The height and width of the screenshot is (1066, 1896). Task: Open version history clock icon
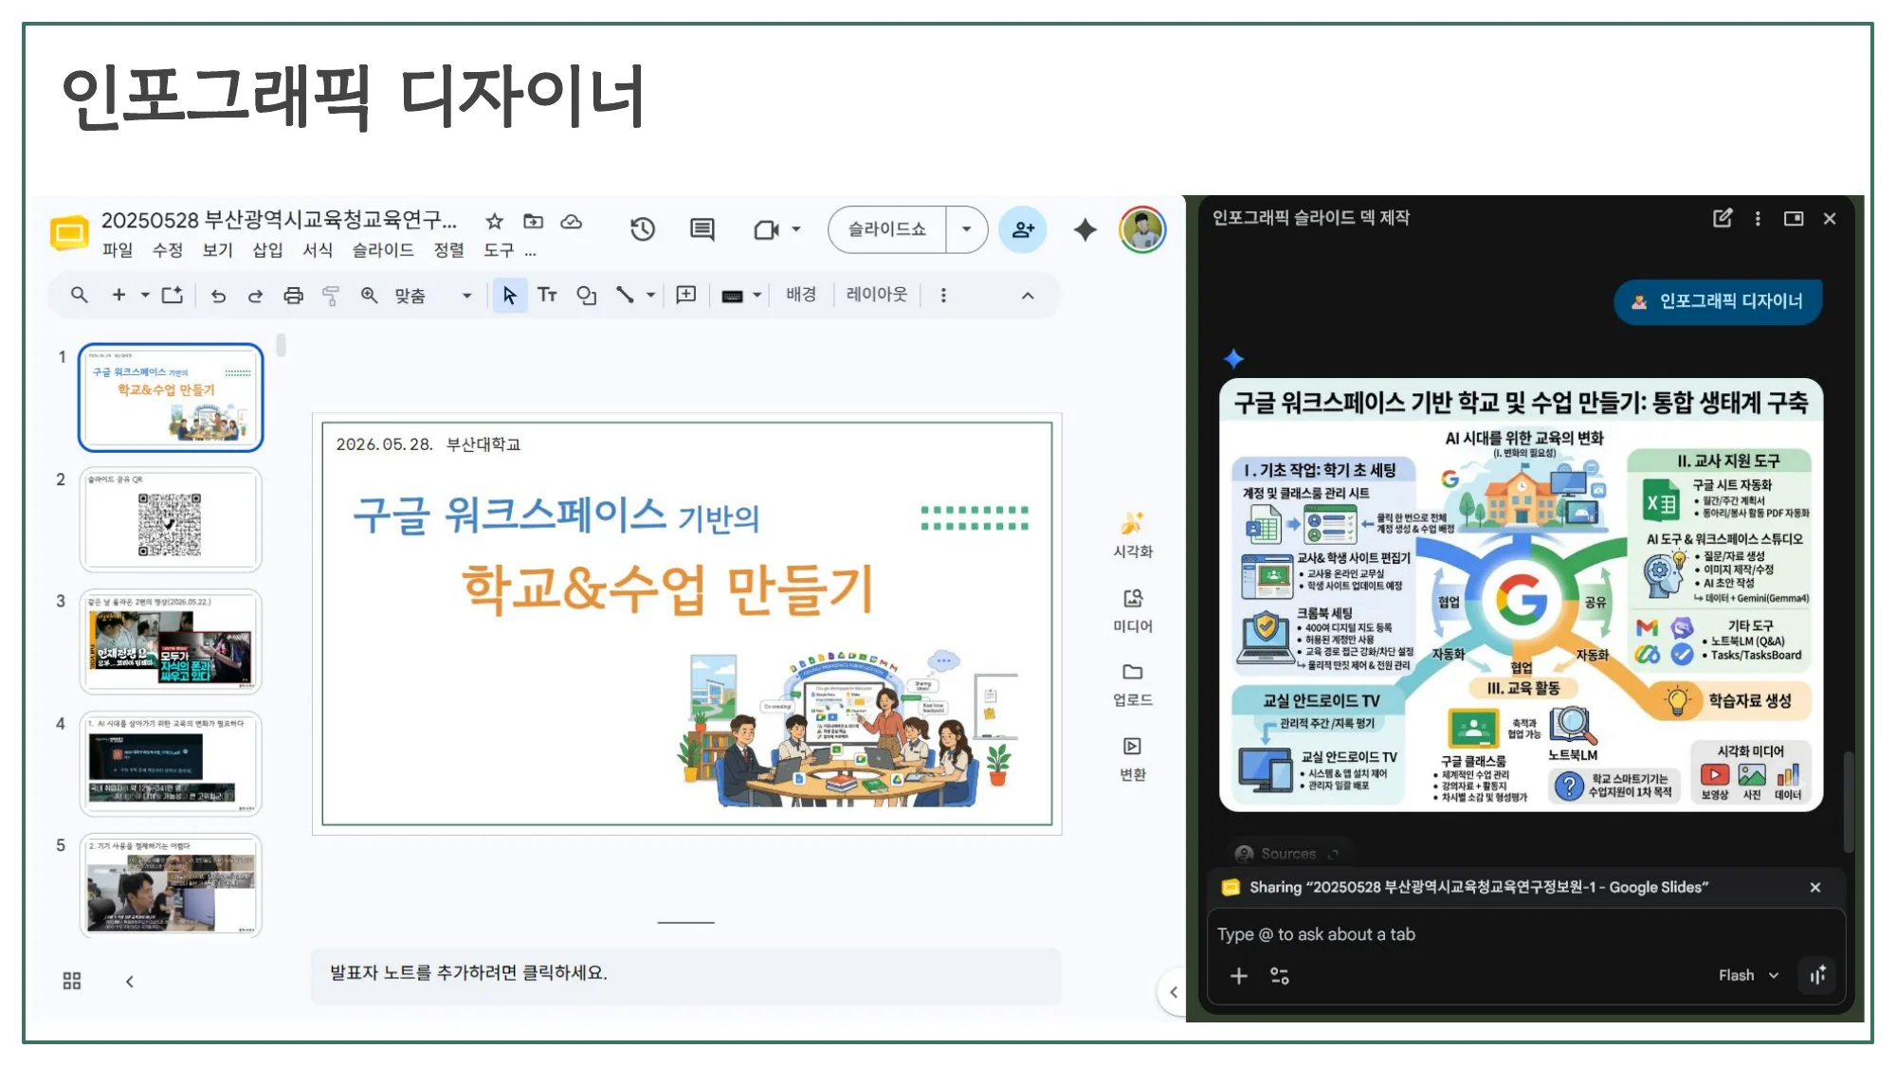(643, 229)
